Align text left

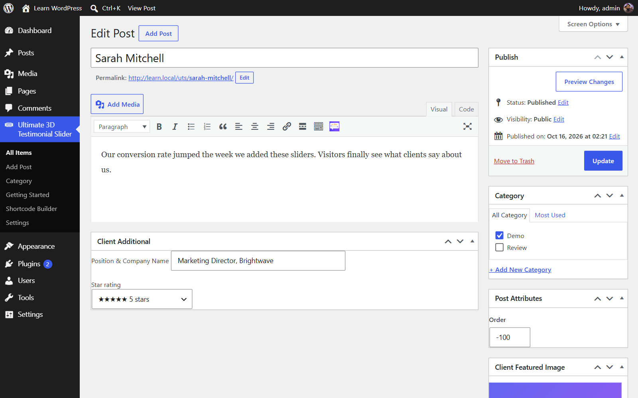point(239,127)
